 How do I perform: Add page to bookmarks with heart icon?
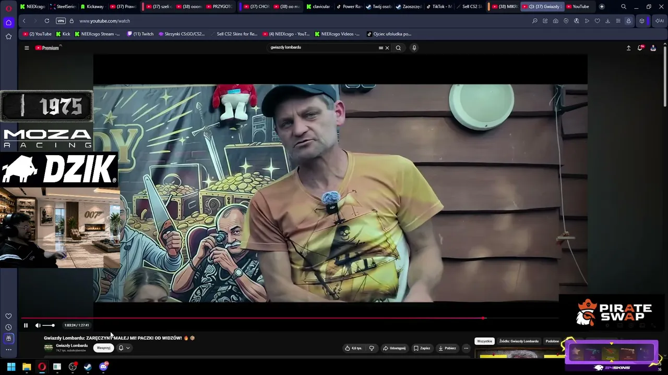[598, 21]
